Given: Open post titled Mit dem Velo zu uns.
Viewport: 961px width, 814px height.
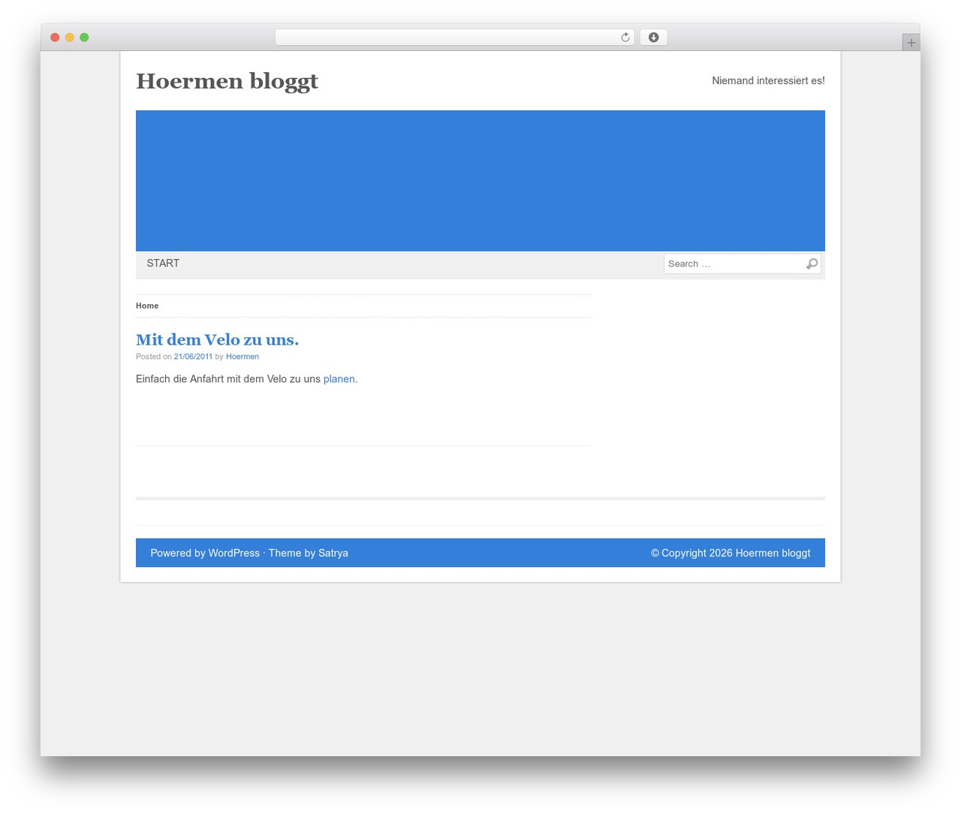Looking at the screenshot, I should click(217, 339).
